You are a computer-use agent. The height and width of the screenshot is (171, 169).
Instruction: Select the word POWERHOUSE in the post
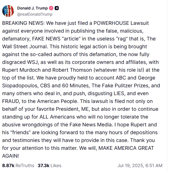tap(111, 23)
